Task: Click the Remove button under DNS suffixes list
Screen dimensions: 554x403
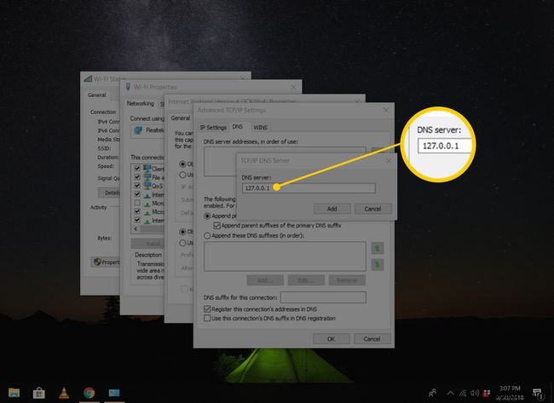Action: tap(347, 280)
